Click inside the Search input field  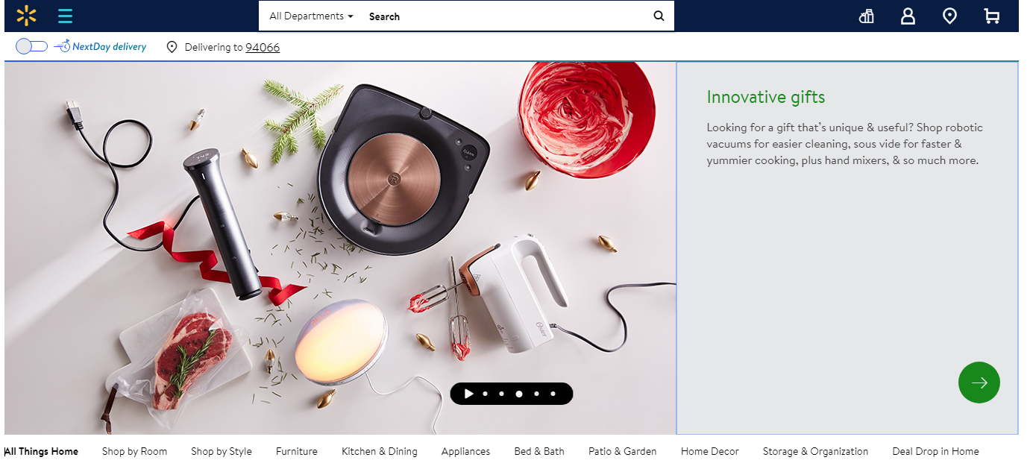[507, 16]
